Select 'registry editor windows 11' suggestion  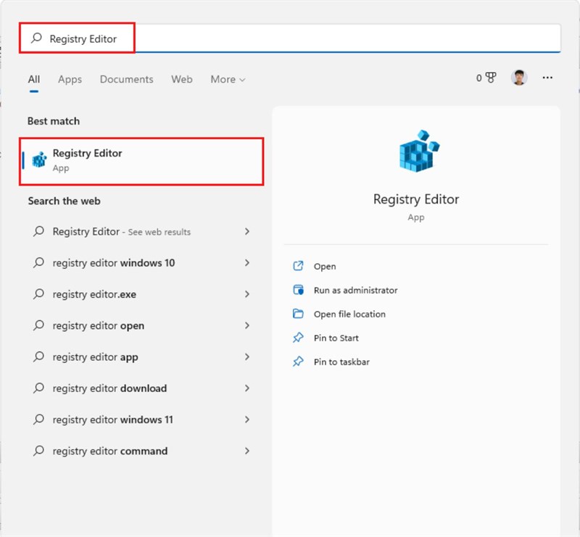(141, 420)
